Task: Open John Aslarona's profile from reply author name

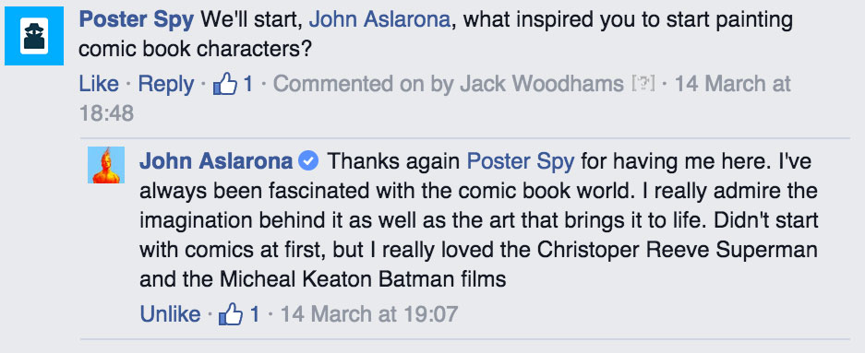Action: 216,161
